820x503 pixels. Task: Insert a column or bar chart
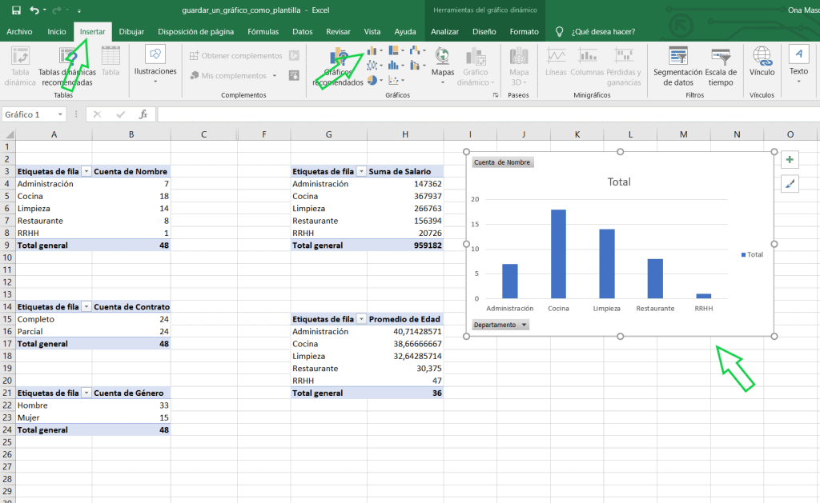coord(375,51)
